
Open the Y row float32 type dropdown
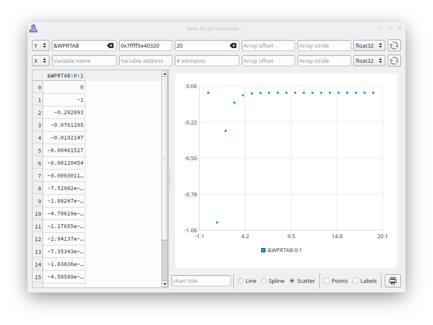point(370,46)
